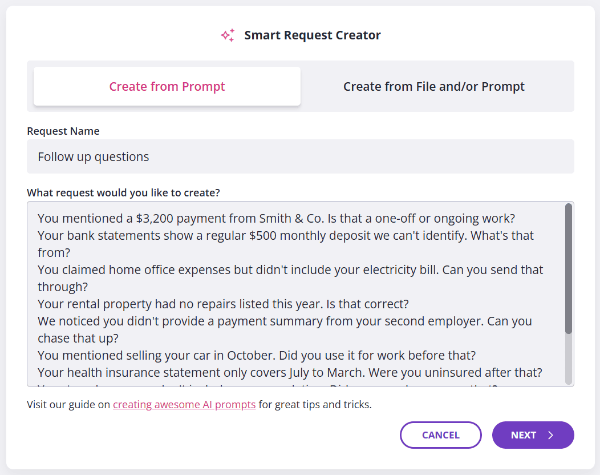Click the selling your car in October line
This screenshot has height=475, width=600.
pos(257,355)
